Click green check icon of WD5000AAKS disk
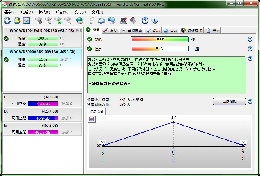Screen dimensions: 260x176 tap(6, 59)
